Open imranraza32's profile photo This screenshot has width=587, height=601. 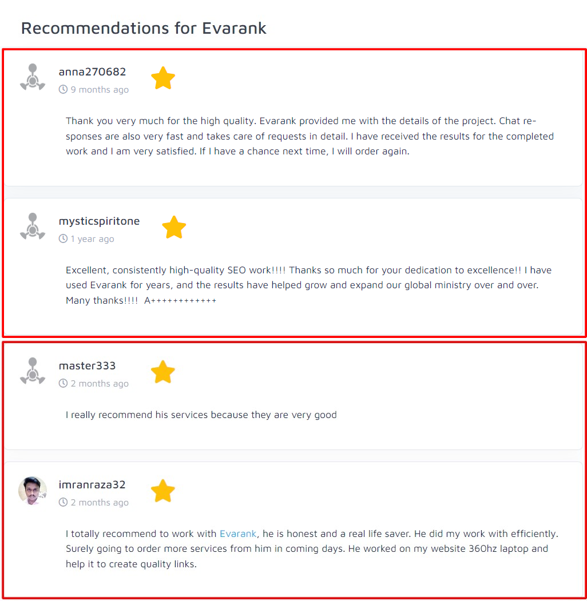click(33, 490)
